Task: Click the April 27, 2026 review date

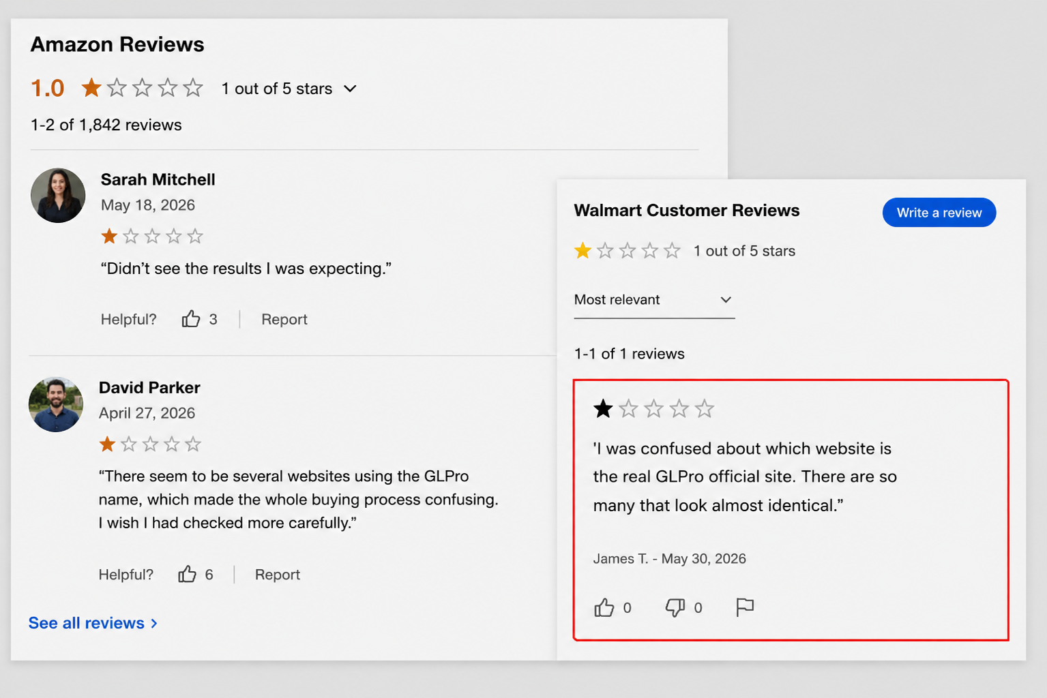Action: click(147, 413)
